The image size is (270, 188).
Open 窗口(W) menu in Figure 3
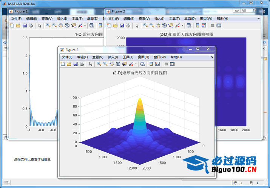(160, 57)
